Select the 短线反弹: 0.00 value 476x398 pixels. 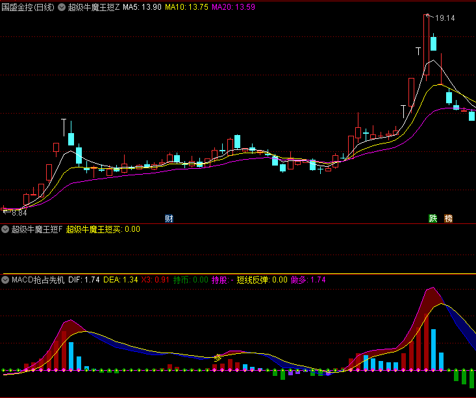click(x=262, y=280)
